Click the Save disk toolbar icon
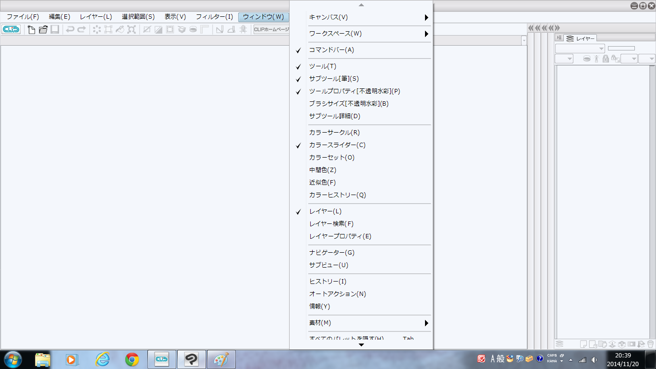 [55, 29]
